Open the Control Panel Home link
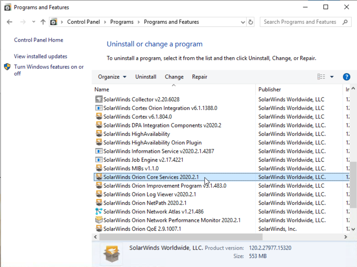Screen dimensions: 357x267 pyautogui.click(x=39, y=40)
